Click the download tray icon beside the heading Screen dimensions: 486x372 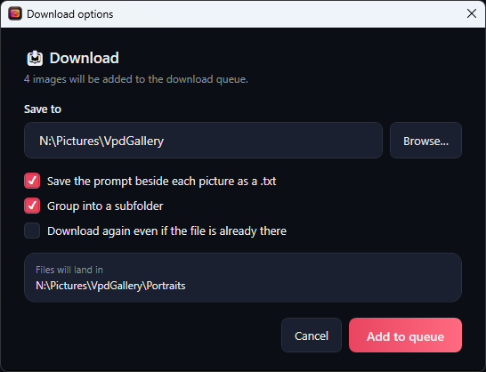click(35, 58)
